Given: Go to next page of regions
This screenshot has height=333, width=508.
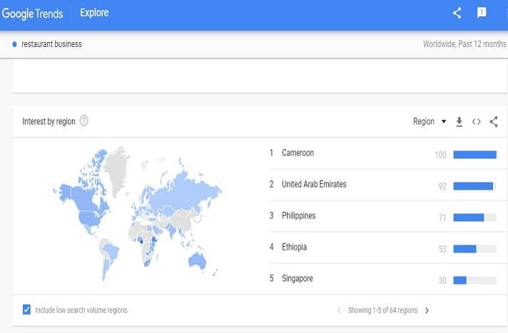Looking at the screenshot, I should tap(427, 310).
